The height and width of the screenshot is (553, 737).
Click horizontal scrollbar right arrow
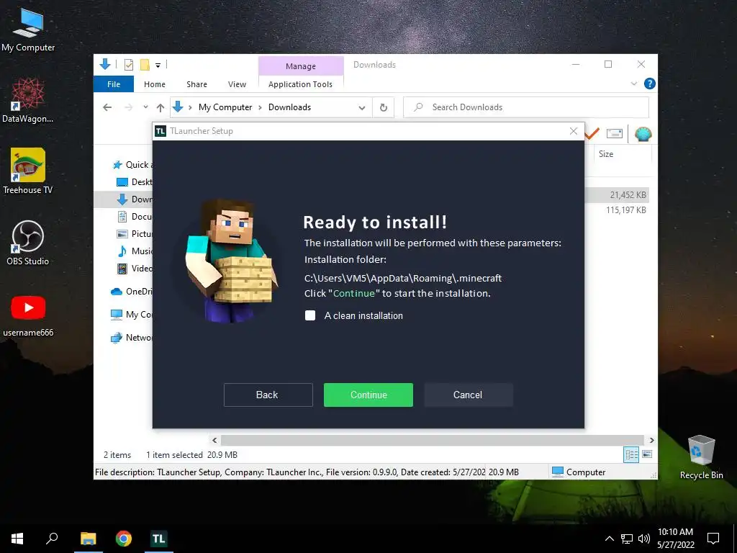(x=651, y=440)
